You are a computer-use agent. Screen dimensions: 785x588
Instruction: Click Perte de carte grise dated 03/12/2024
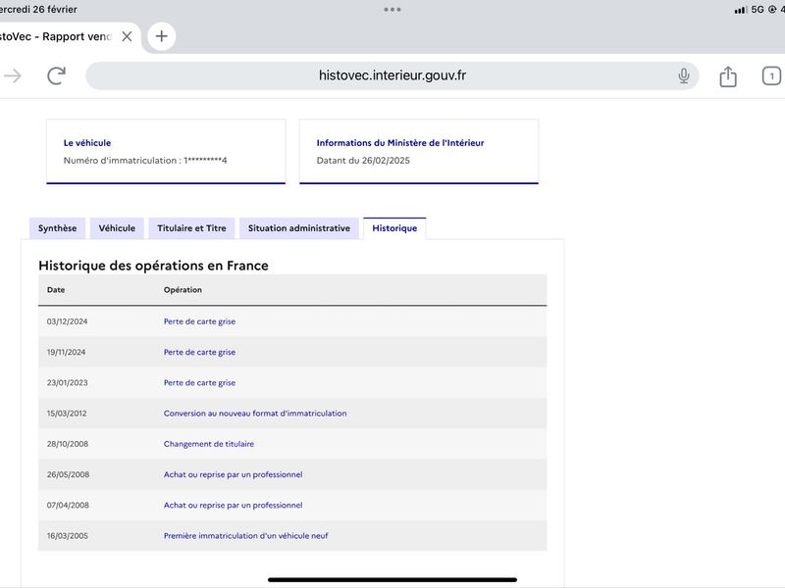coord(199,321)
